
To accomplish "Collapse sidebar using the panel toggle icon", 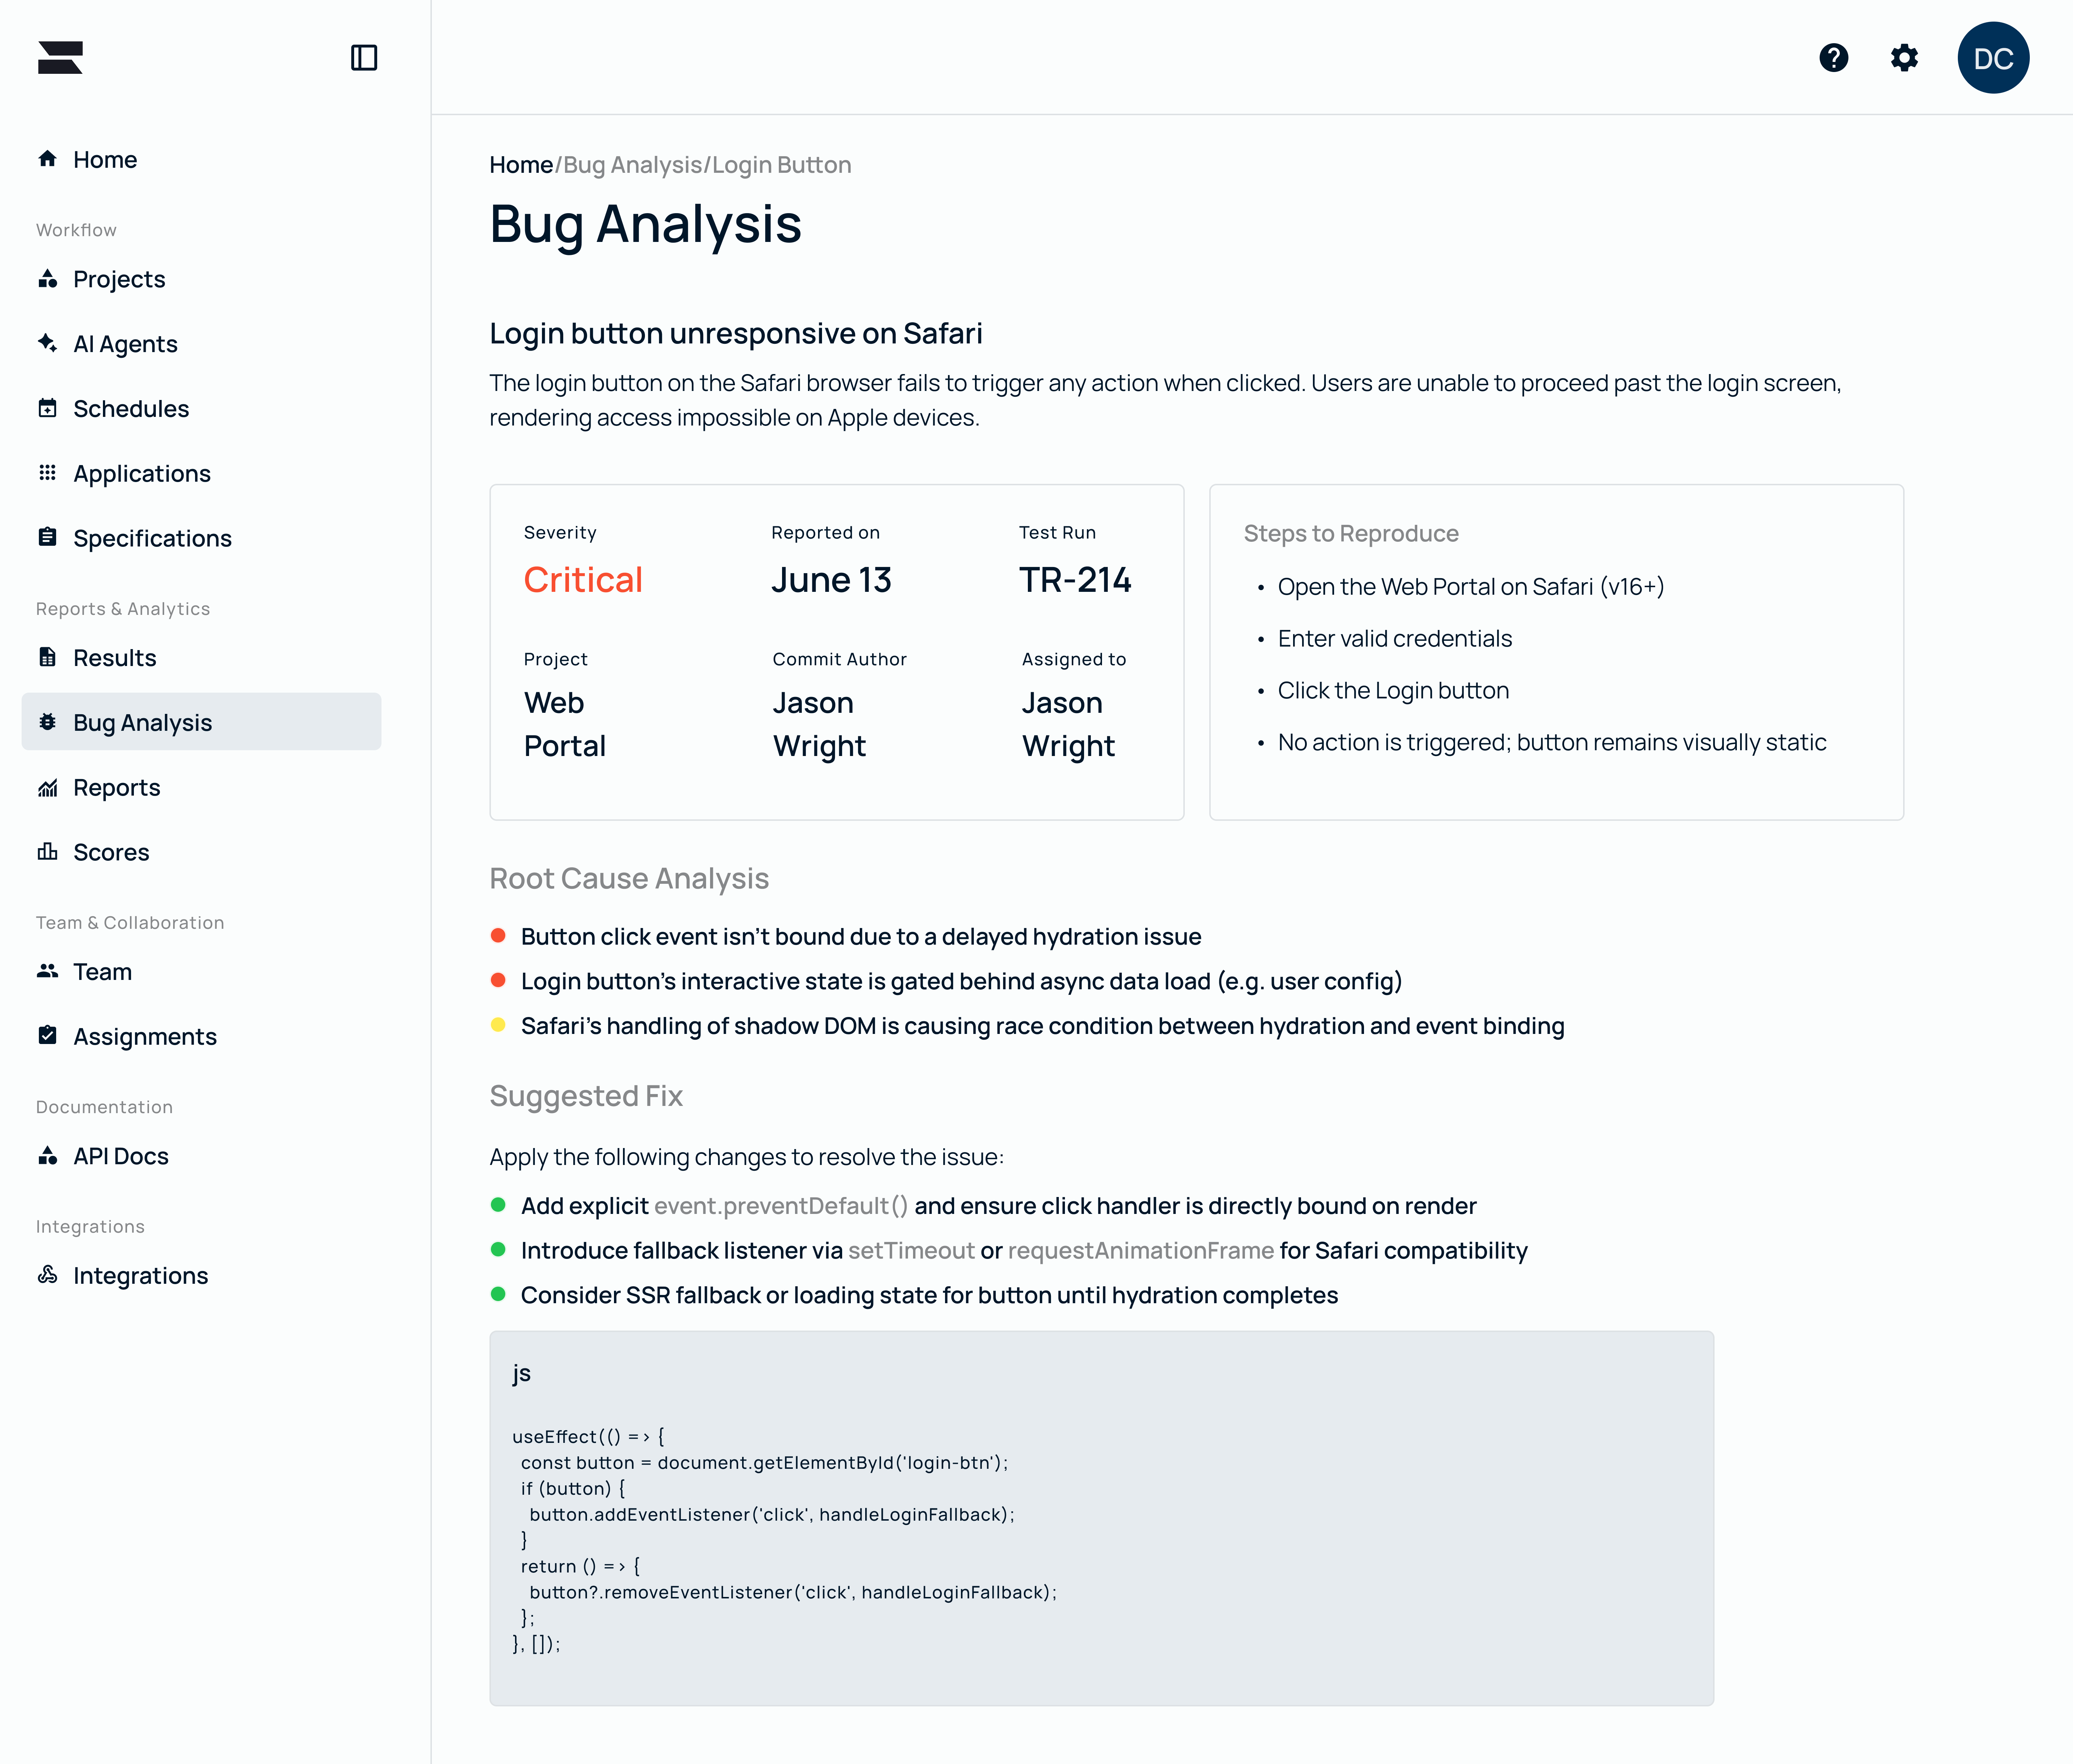I will [364, 58].
